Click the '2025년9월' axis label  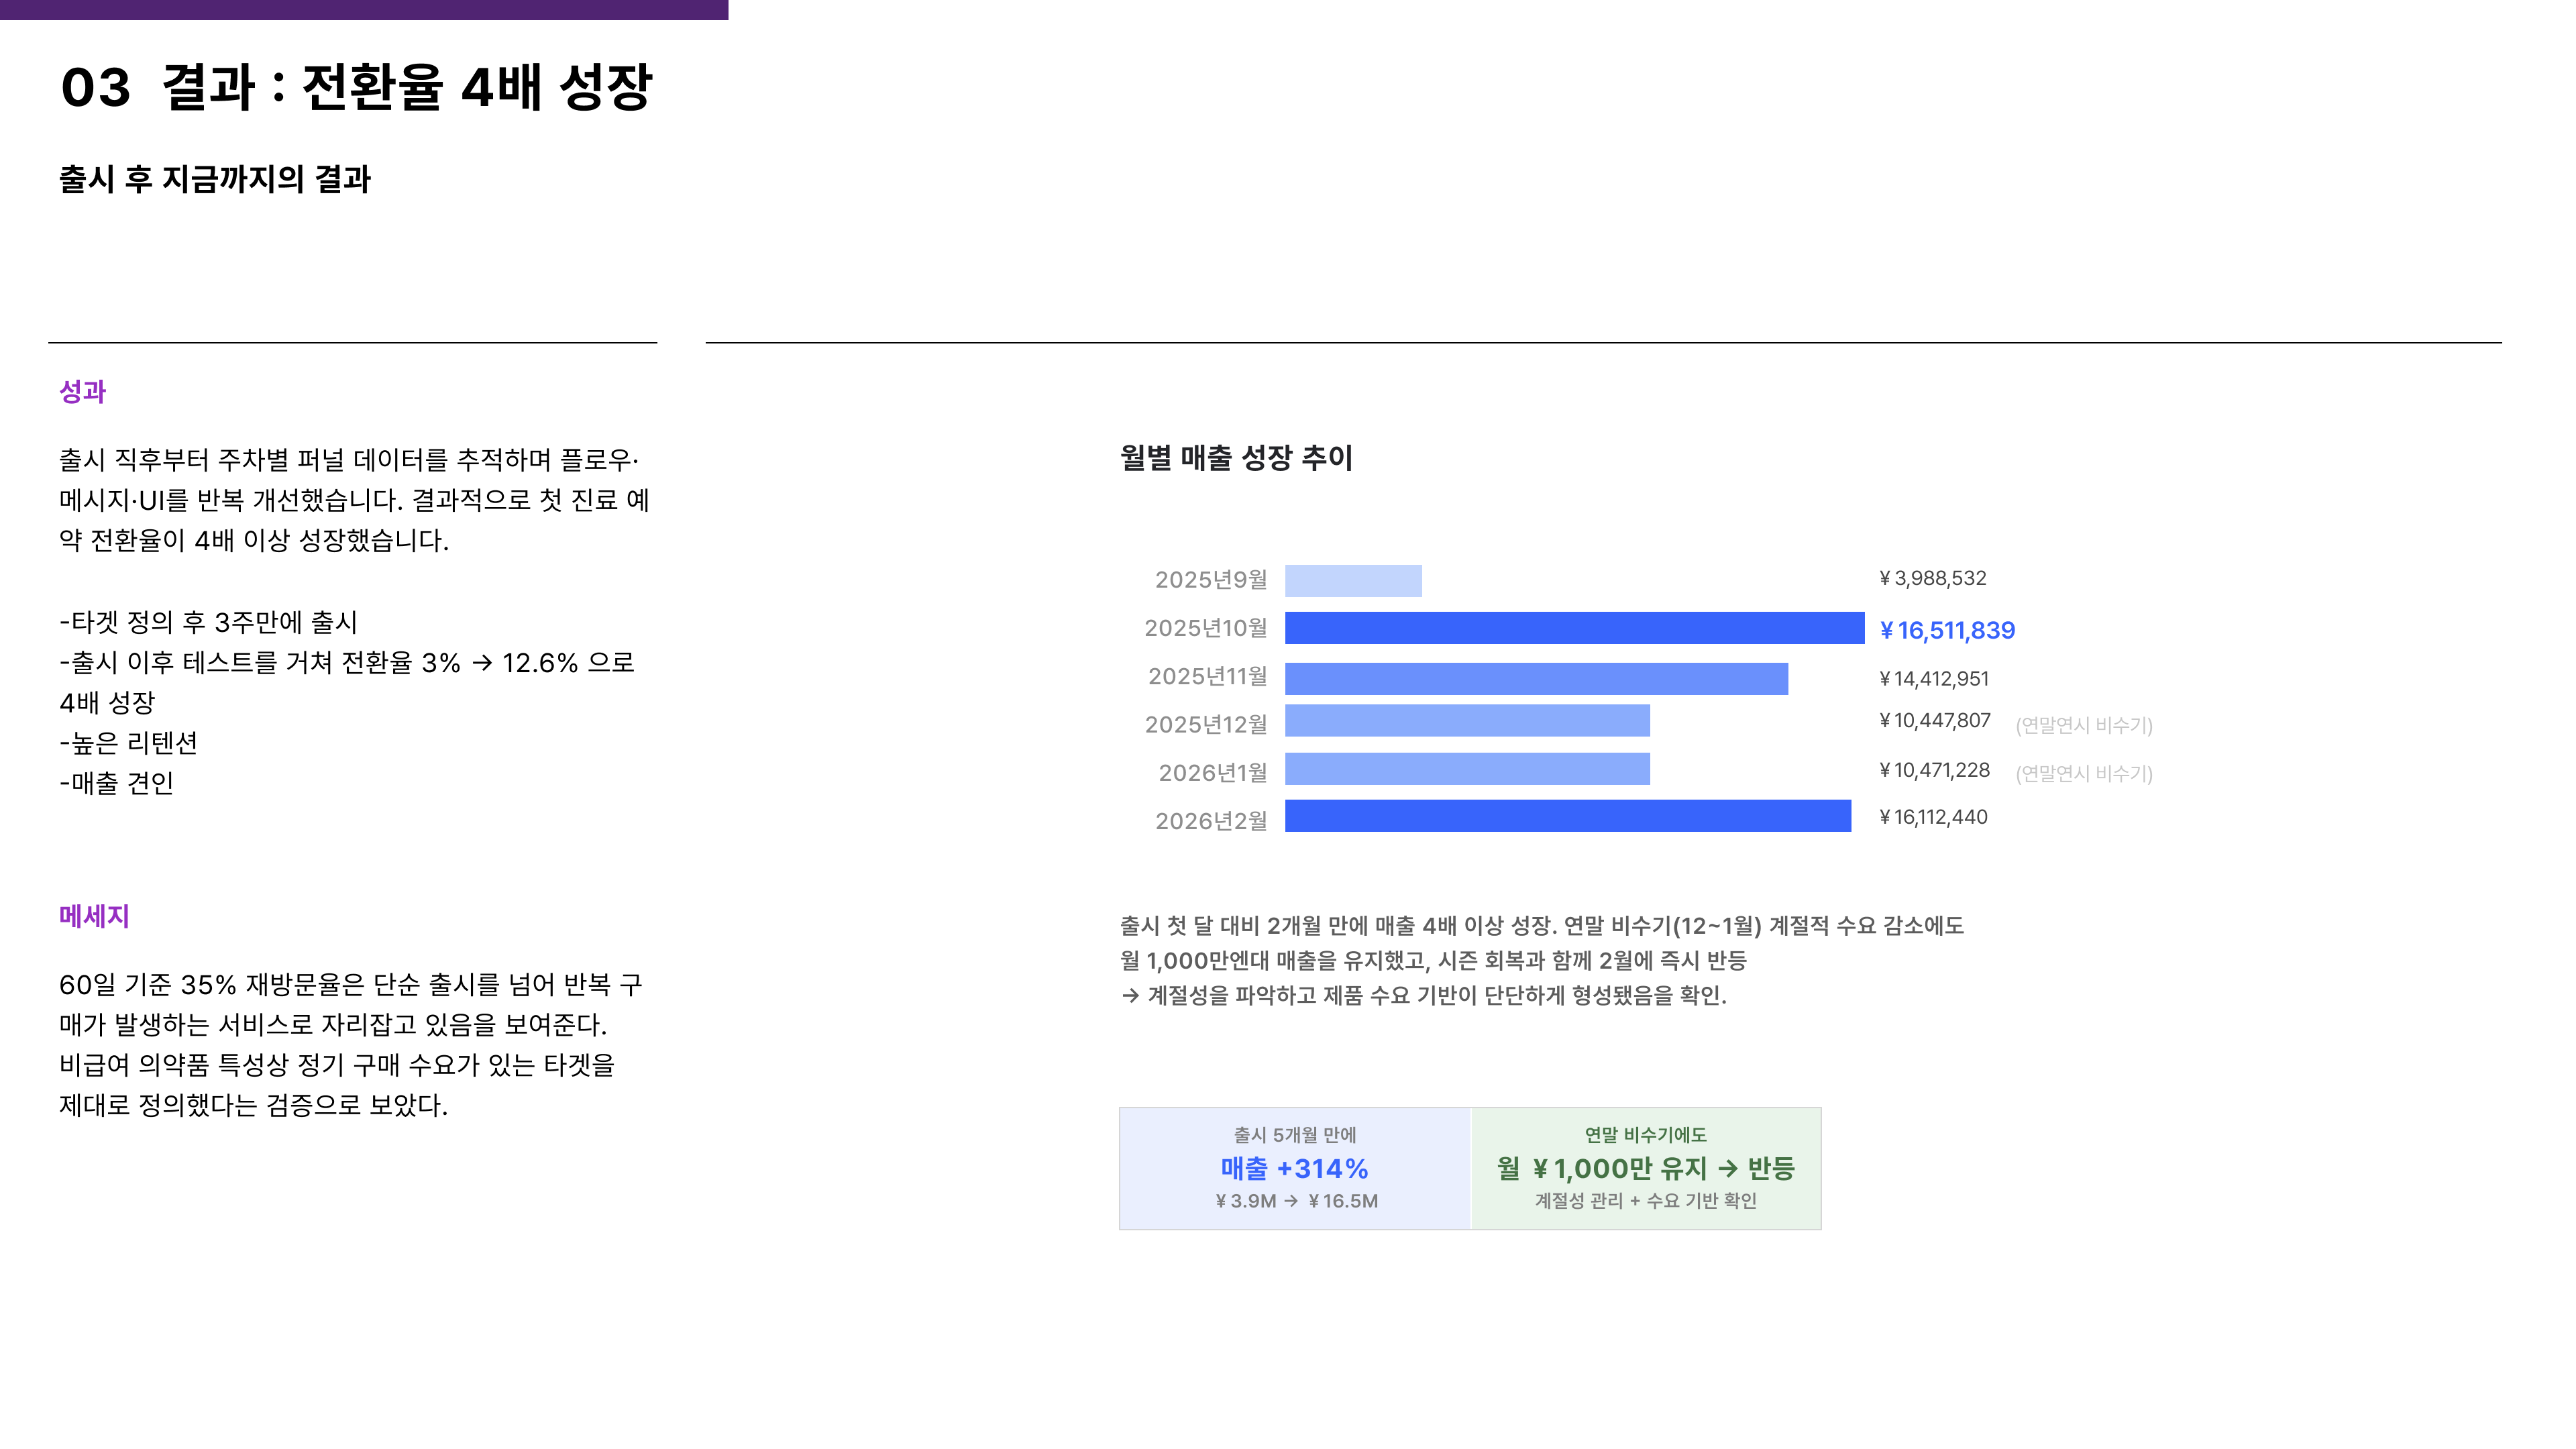1211,580
